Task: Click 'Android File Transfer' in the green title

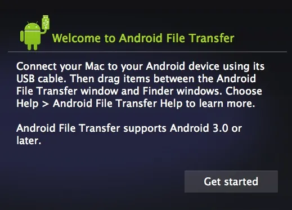Action: pyautogui.click(x=177, y=38)
